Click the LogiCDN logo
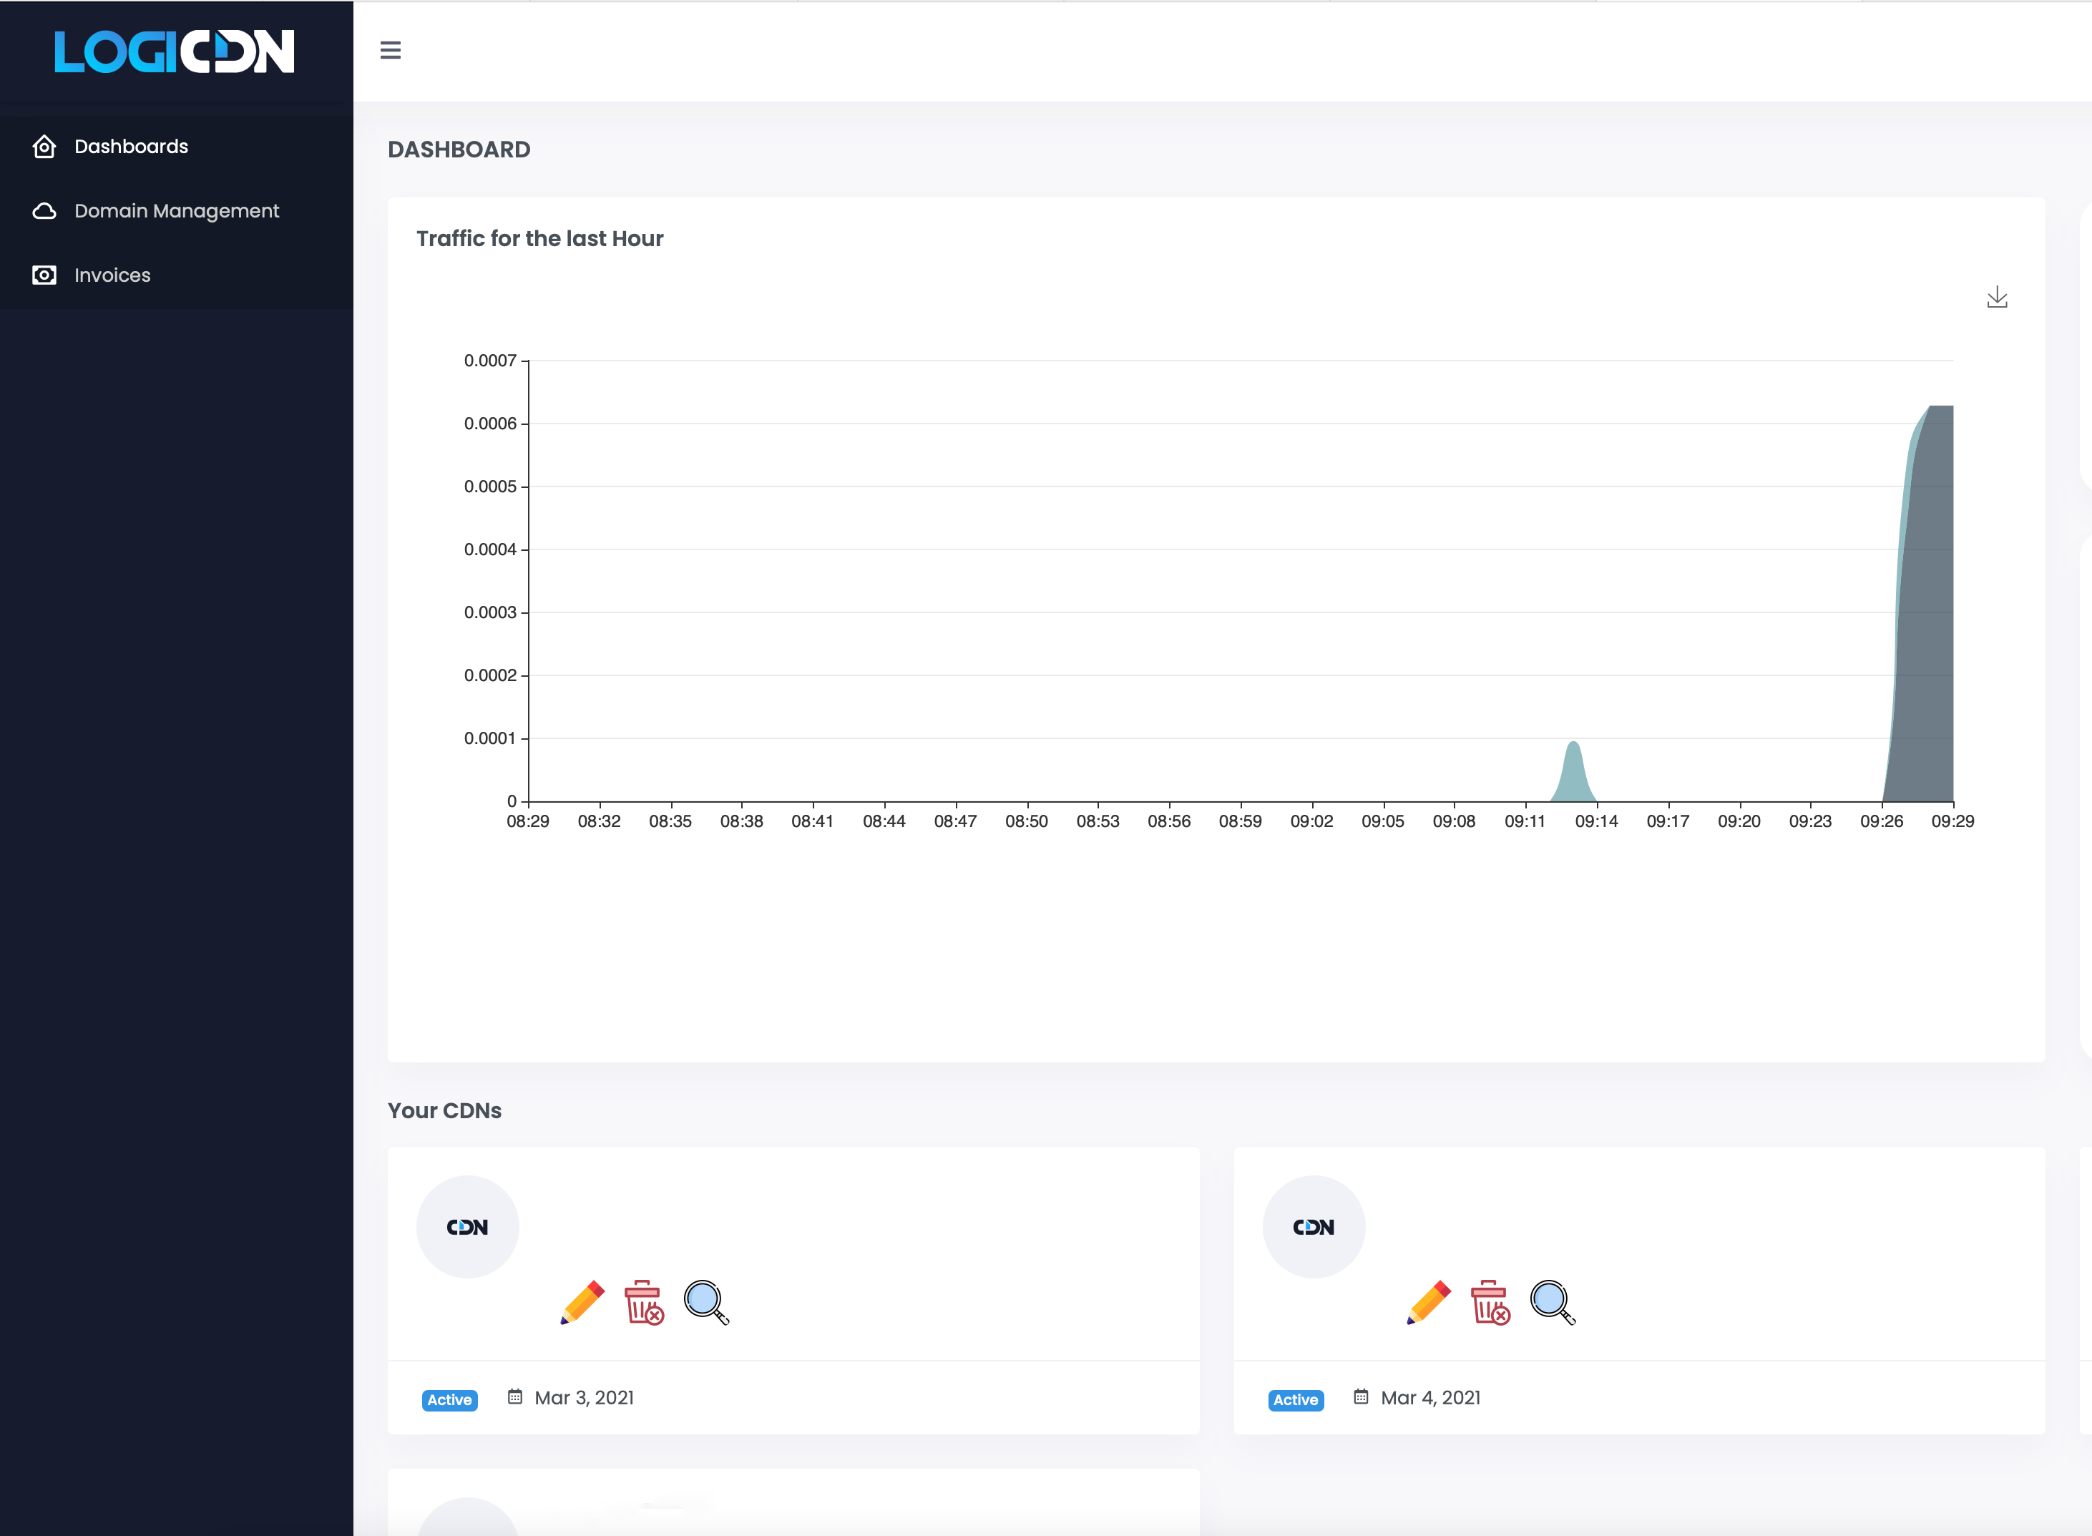The image size is (2092, 1536). pos(175,52)
